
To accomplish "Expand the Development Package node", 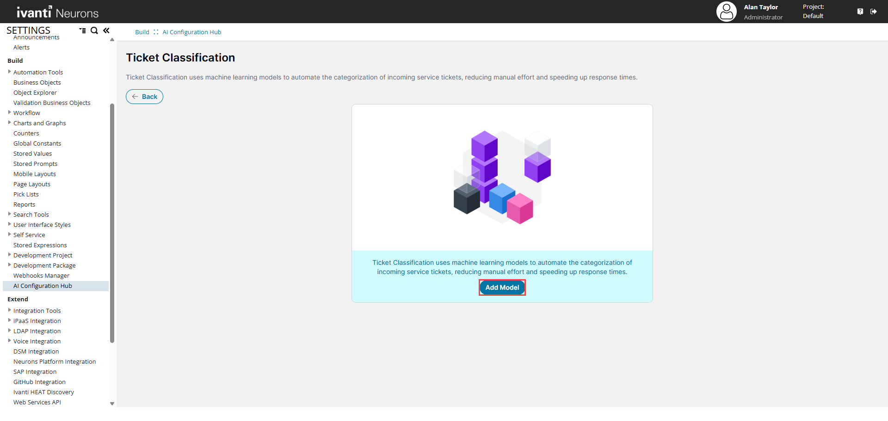I will (x=9, y=265).
